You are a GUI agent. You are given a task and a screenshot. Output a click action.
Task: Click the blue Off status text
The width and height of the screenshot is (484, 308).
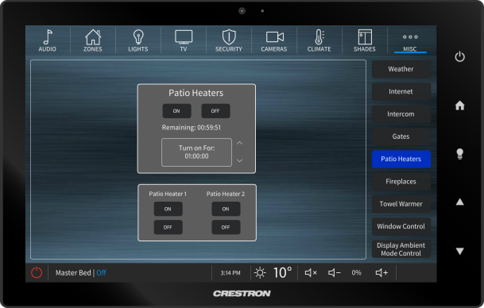(101, 272)
